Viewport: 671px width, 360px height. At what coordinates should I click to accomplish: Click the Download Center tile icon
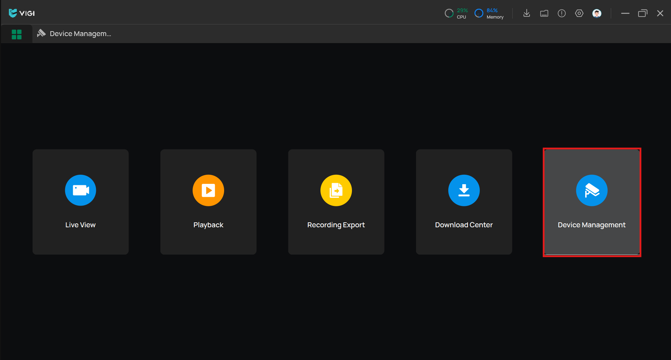pyautogui.click(x=464, y=191)
